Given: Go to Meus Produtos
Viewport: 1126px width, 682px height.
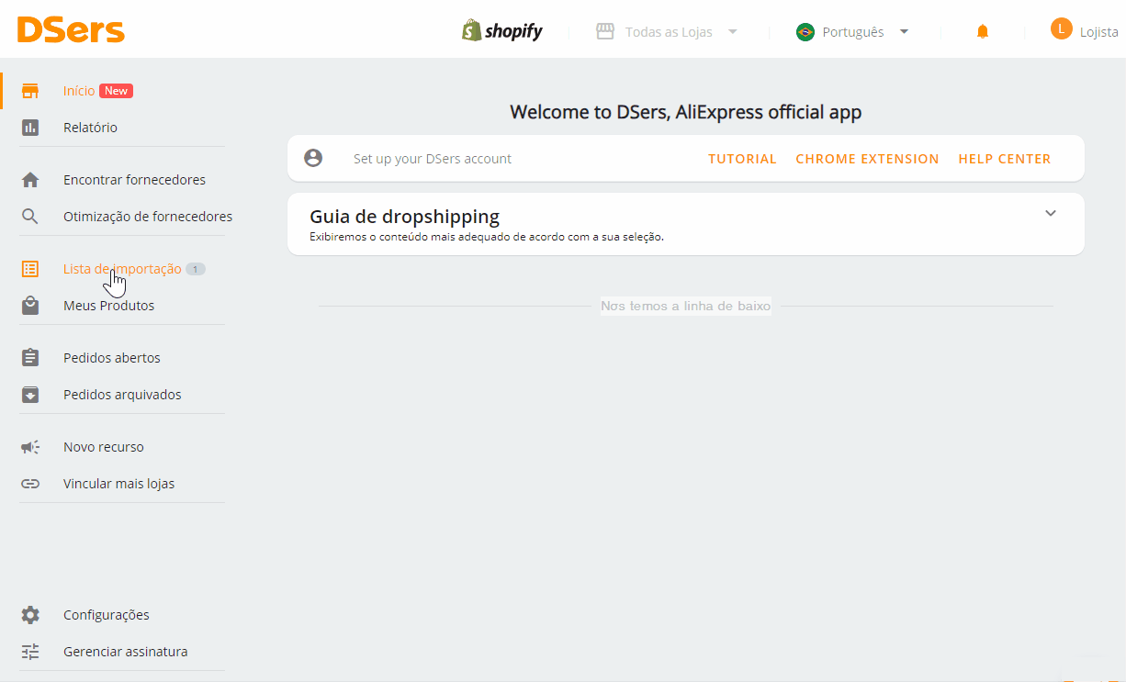Looking at the screenshot, I should point(108,306).
